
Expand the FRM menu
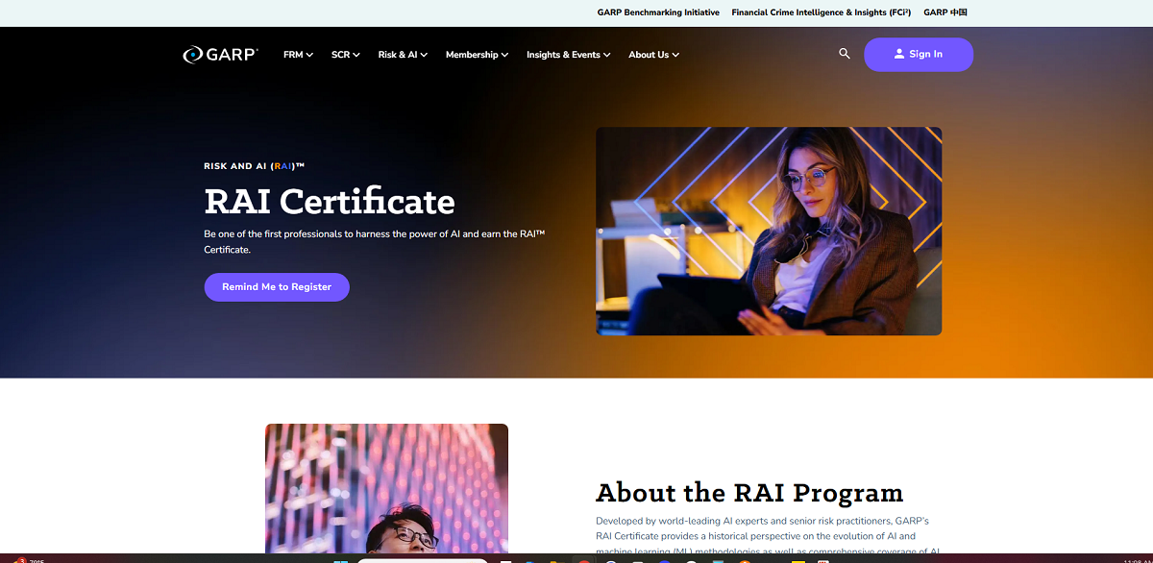point(299,55)
